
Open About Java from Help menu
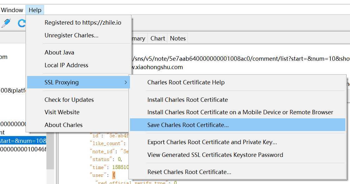60,52
